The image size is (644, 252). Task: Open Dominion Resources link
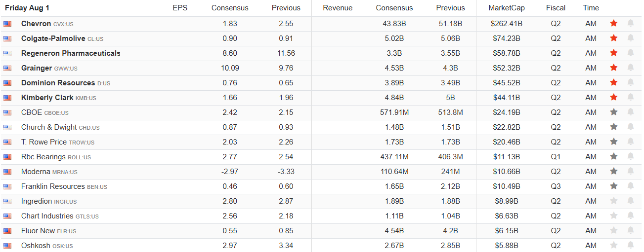coord(58,83)
